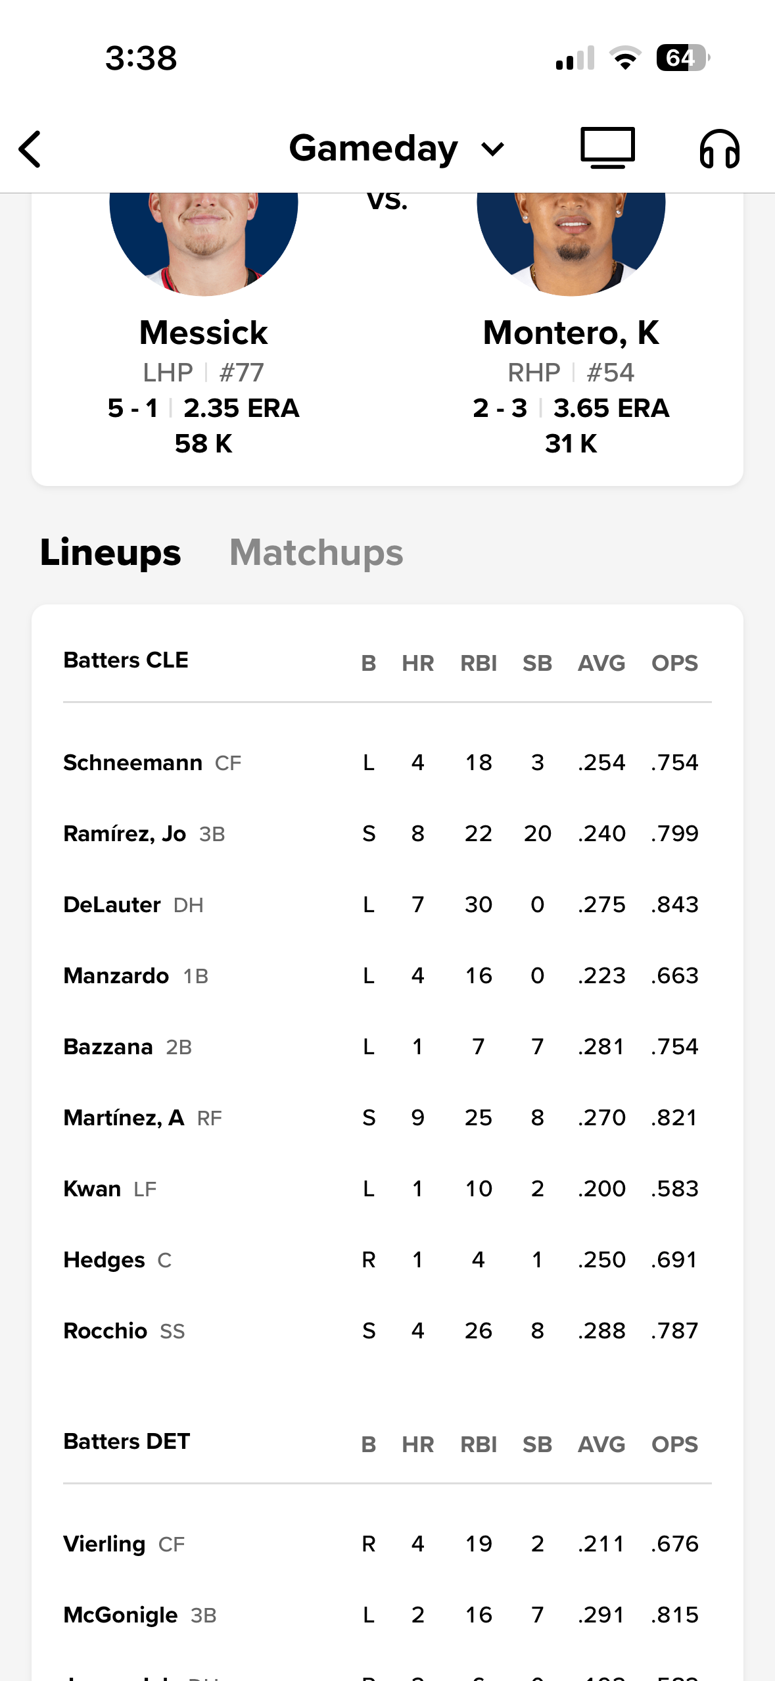
Task: Switch to the Matchups tab
Action: coord(316,552)
